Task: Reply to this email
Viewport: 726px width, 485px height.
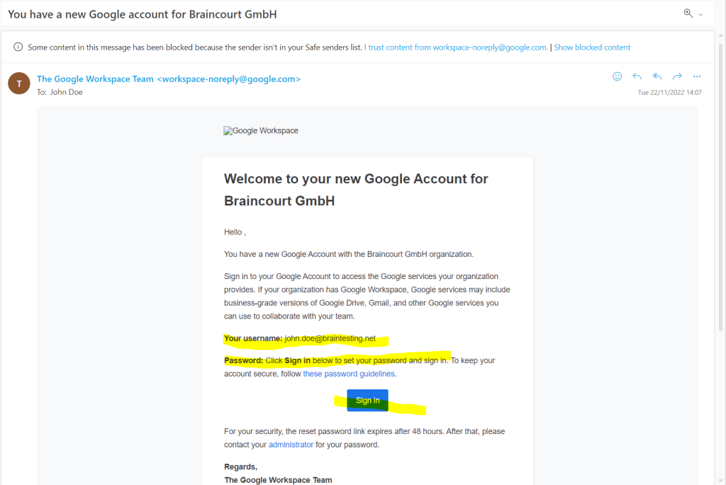Action: tap(637, 76)
